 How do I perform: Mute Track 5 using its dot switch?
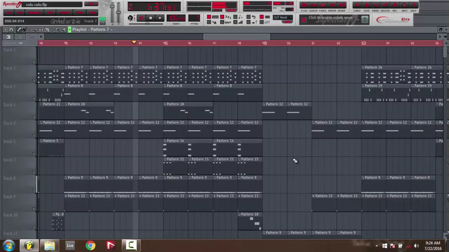pos(33,135)
